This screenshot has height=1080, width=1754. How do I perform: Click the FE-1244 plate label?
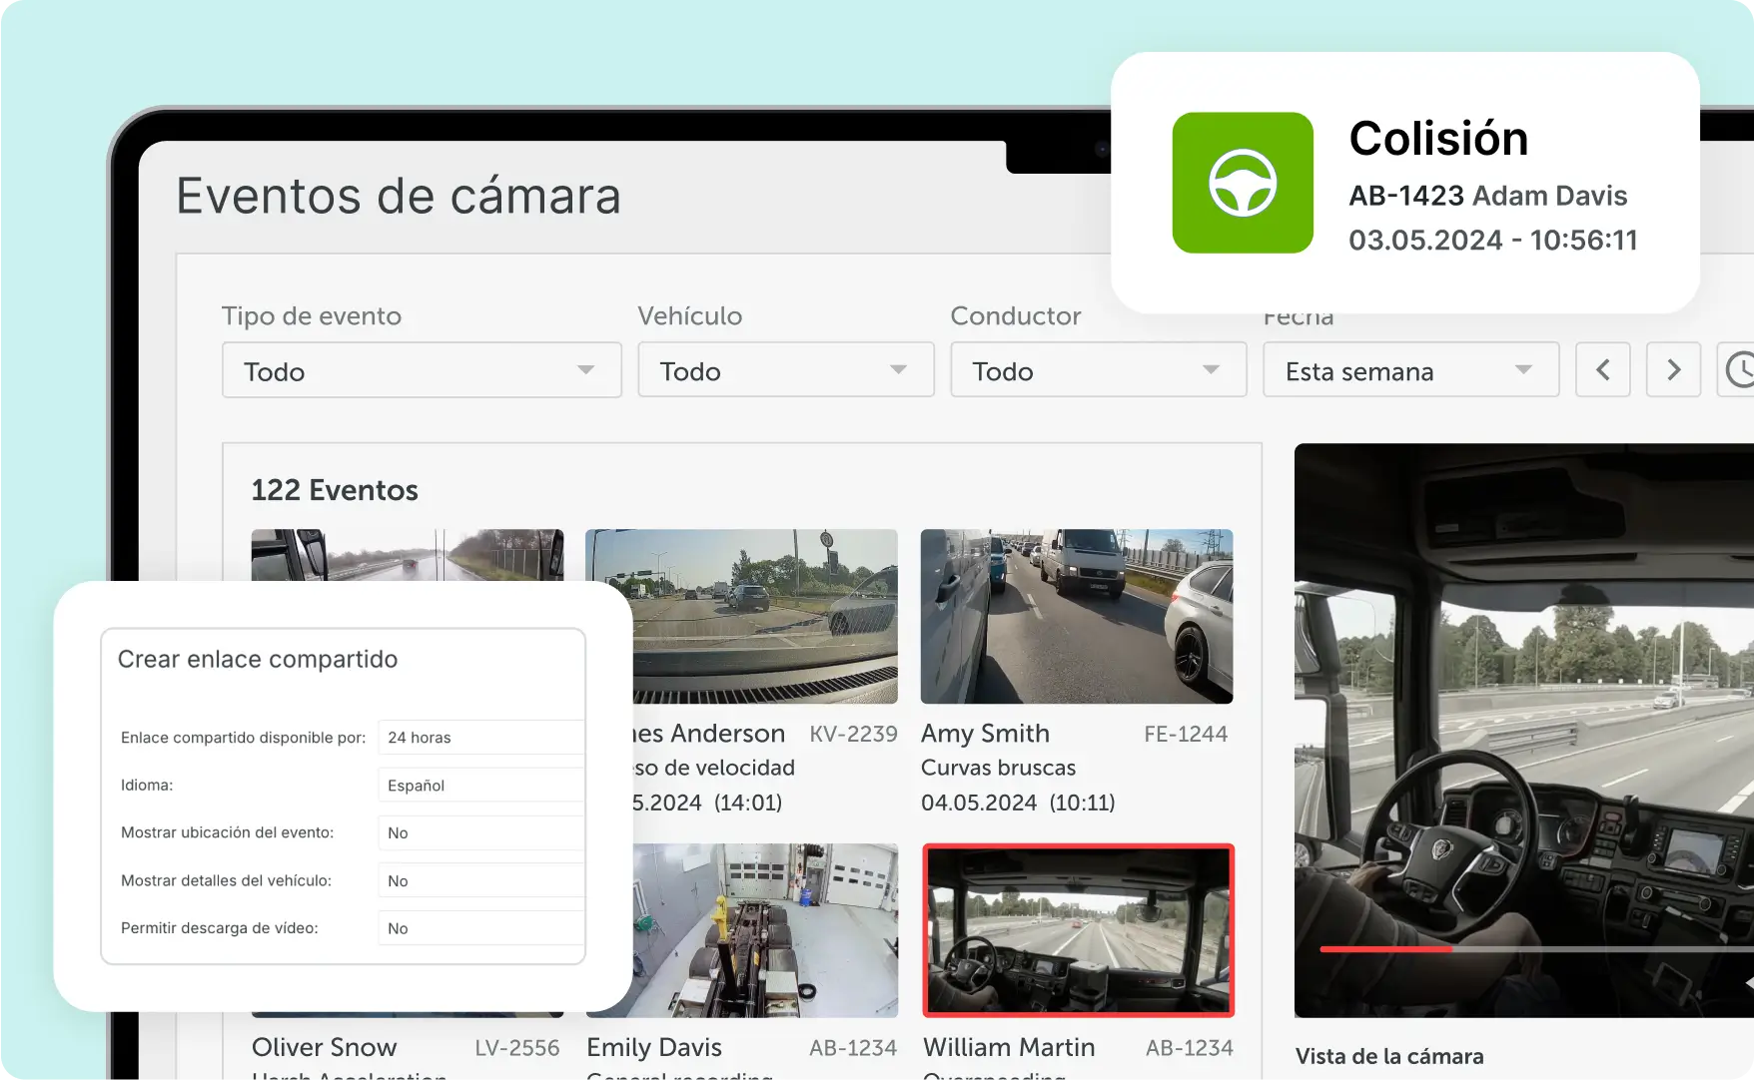click(x=1186, y=734)
